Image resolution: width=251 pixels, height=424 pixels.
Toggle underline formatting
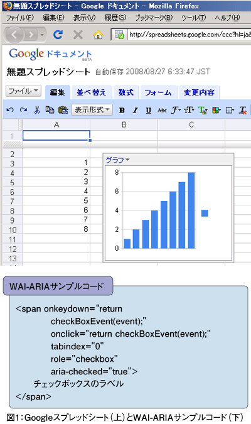[x=148, y=110]
